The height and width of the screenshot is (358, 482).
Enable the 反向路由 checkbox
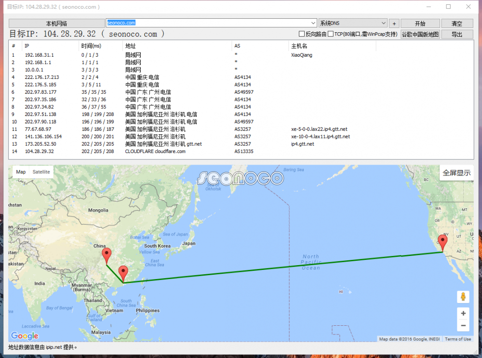point(302,34)
